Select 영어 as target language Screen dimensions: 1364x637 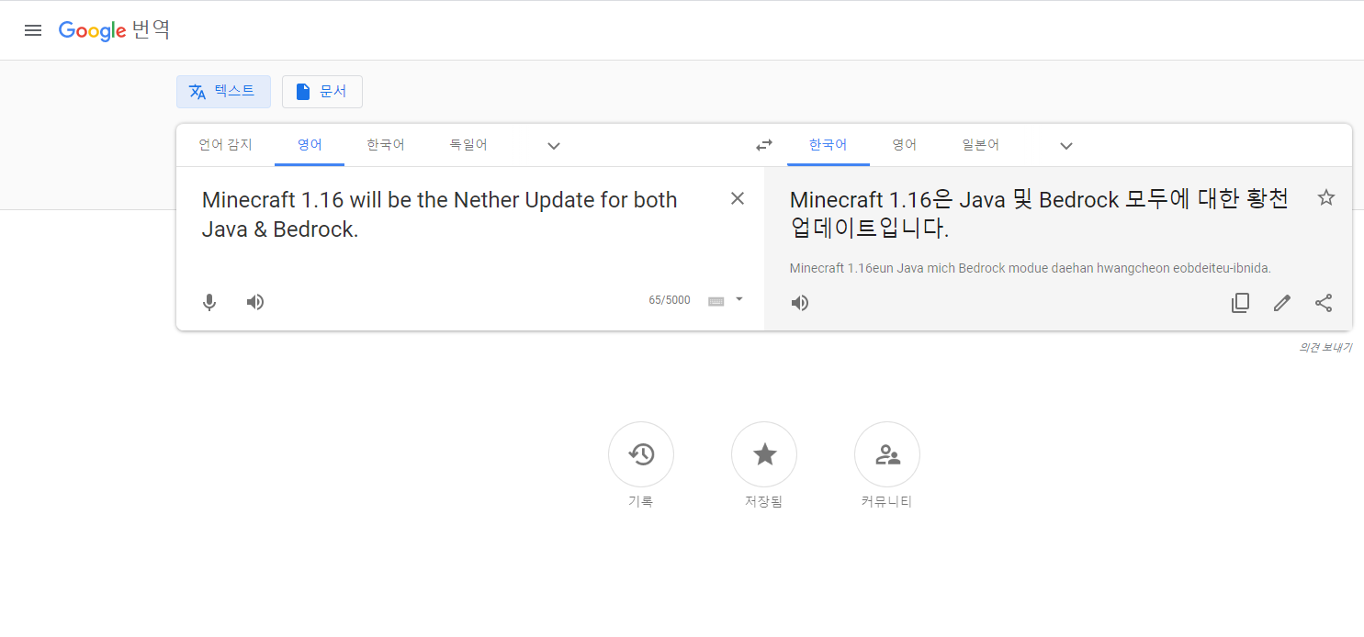(x=905, y=145)
